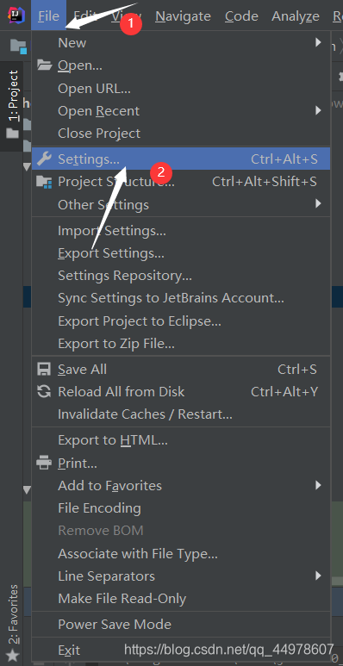Open the Navigate menu
343x666 pixels.
[x=183, y=16]
